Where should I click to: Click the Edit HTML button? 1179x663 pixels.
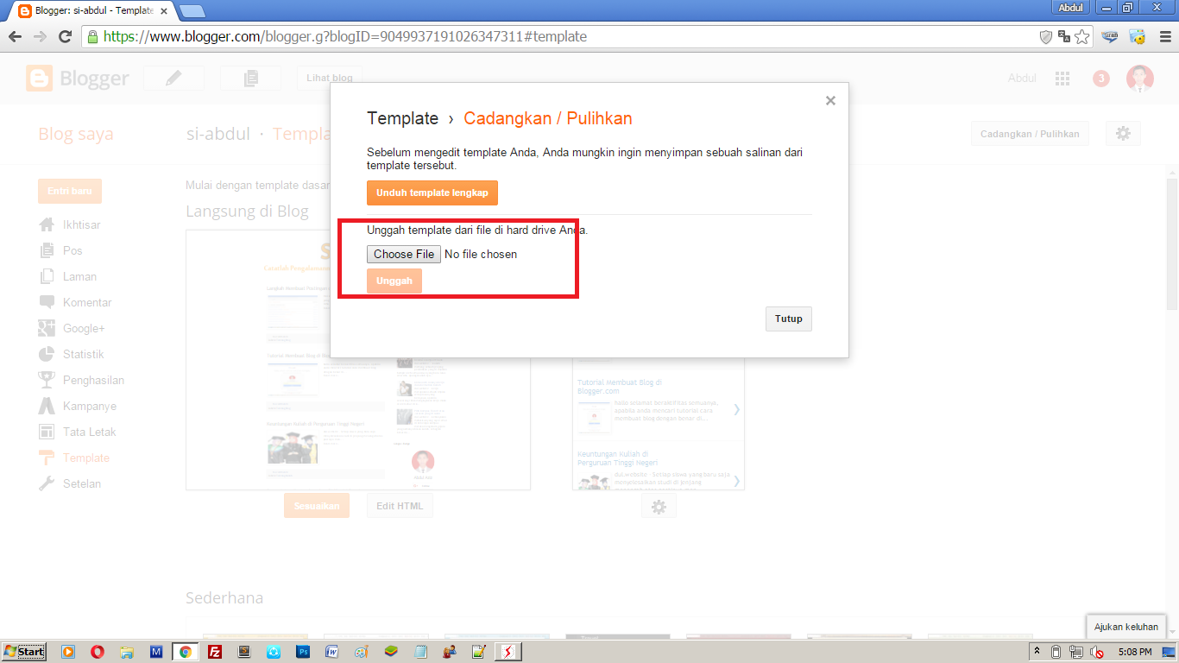pos(400,506)
